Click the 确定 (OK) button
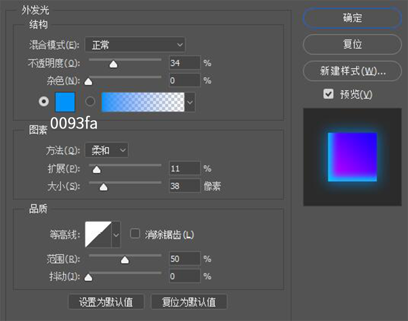The height and width of the screenshot is (321, 408). point(352,18)
